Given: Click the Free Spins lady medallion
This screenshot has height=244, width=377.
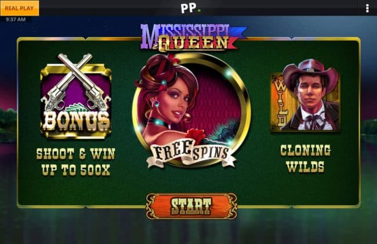Looking at the screenshot, I should tap(191, 110).
